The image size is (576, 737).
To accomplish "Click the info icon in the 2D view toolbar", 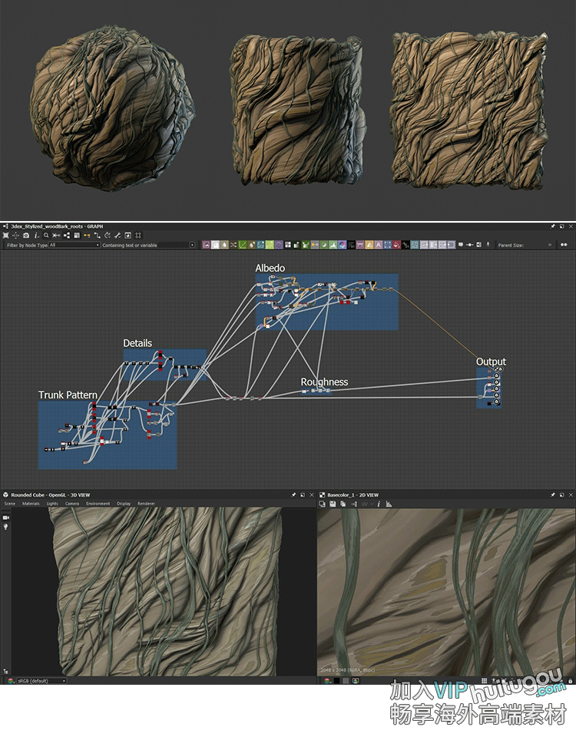I will pyautogui.click(x=378, y=504).
